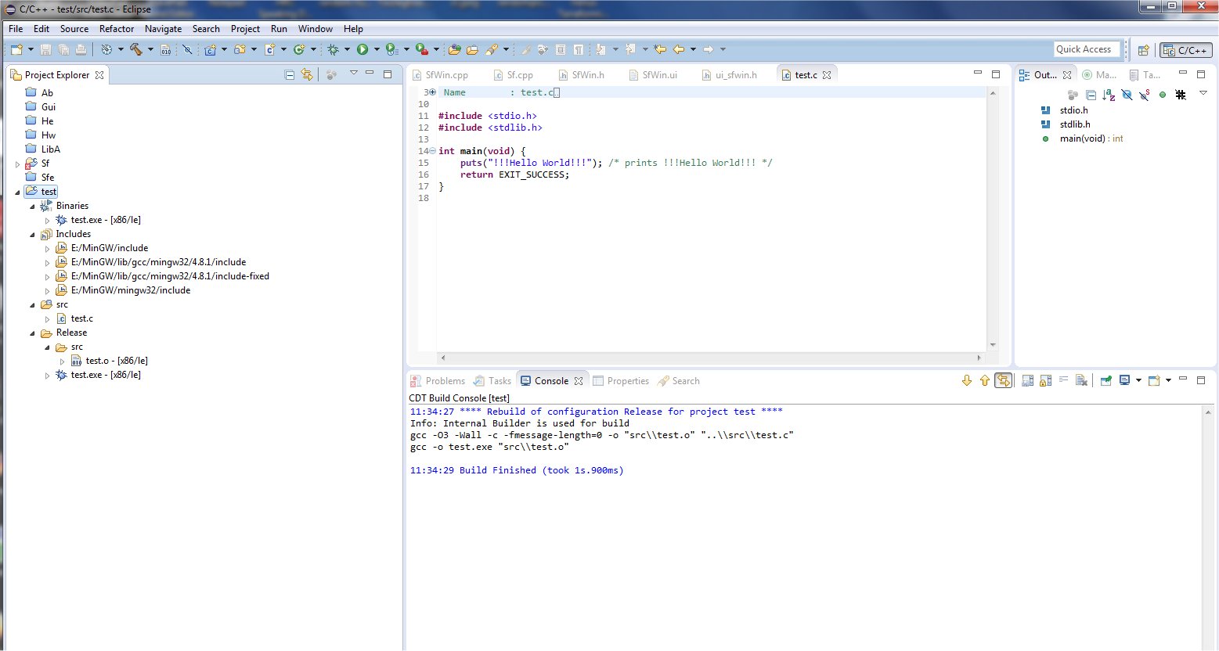Toggle Link with Editor in Project Explorer
The height and width of the screenshot is (651, 1219).
[x=307, y=75]
